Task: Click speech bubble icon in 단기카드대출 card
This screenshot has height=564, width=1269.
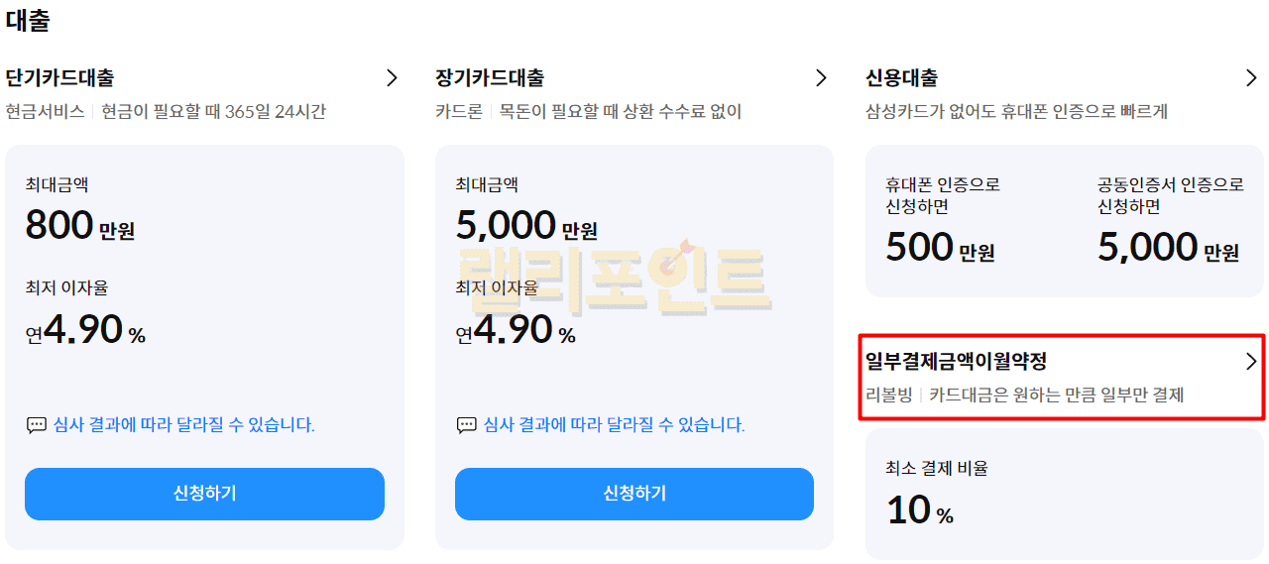Action: [36, 425]
